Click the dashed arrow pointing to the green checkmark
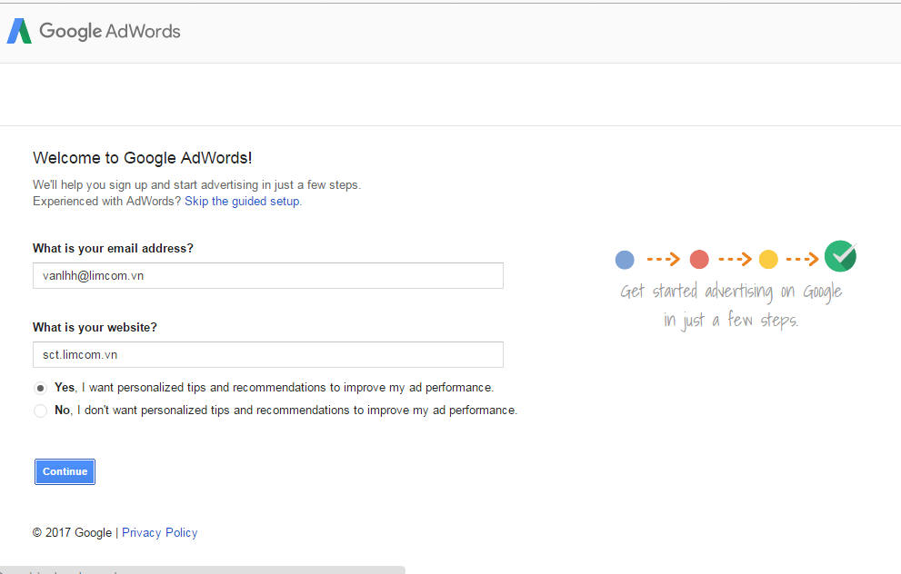Image resolution: width=901 pixels, height=574 pixels. (802, 260)
